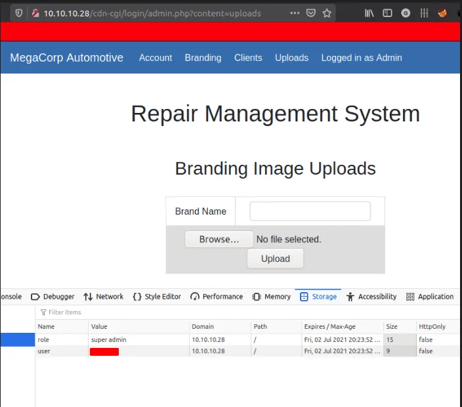Sort cookies by Expires / Max-Age column

(x=341, y=326)
